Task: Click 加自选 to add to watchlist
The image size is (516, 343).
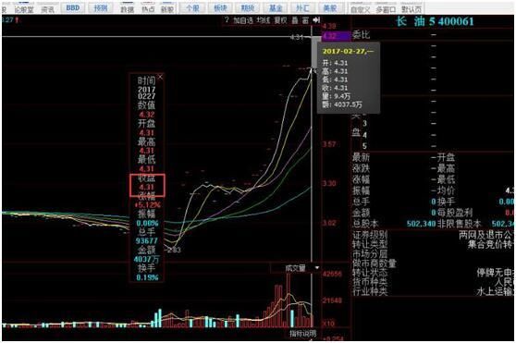Action: coord(243,20)
